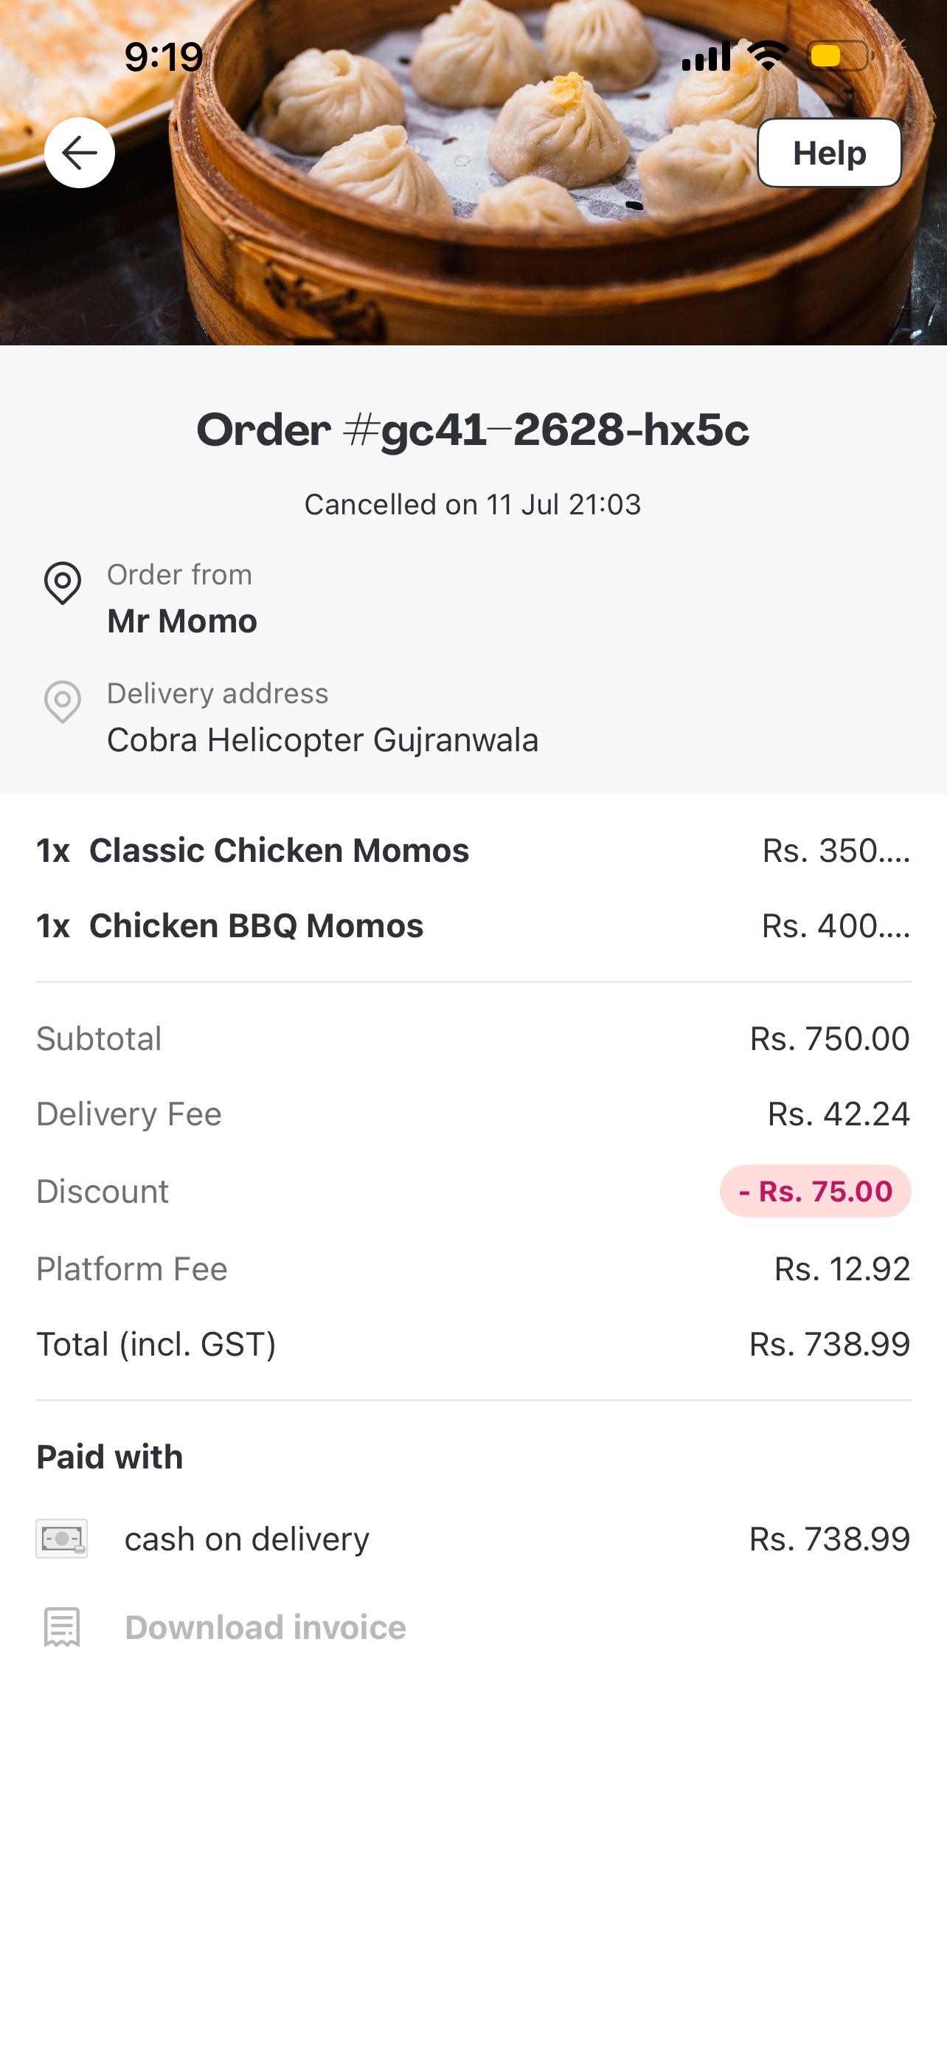Tap the restaurant location pin icon
Viewport: 947px width, 2050px height.
[62, 583]
